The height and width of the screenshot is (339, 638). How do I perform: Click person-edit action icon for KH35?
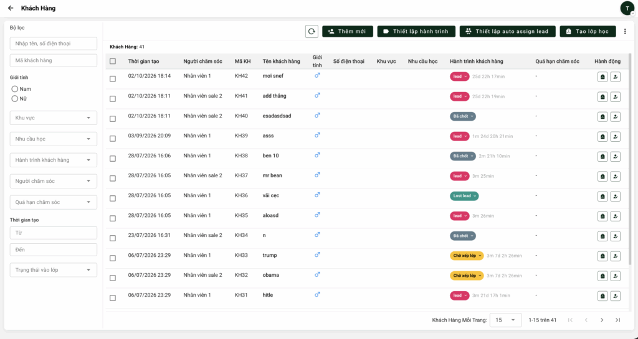click(615, 216)
